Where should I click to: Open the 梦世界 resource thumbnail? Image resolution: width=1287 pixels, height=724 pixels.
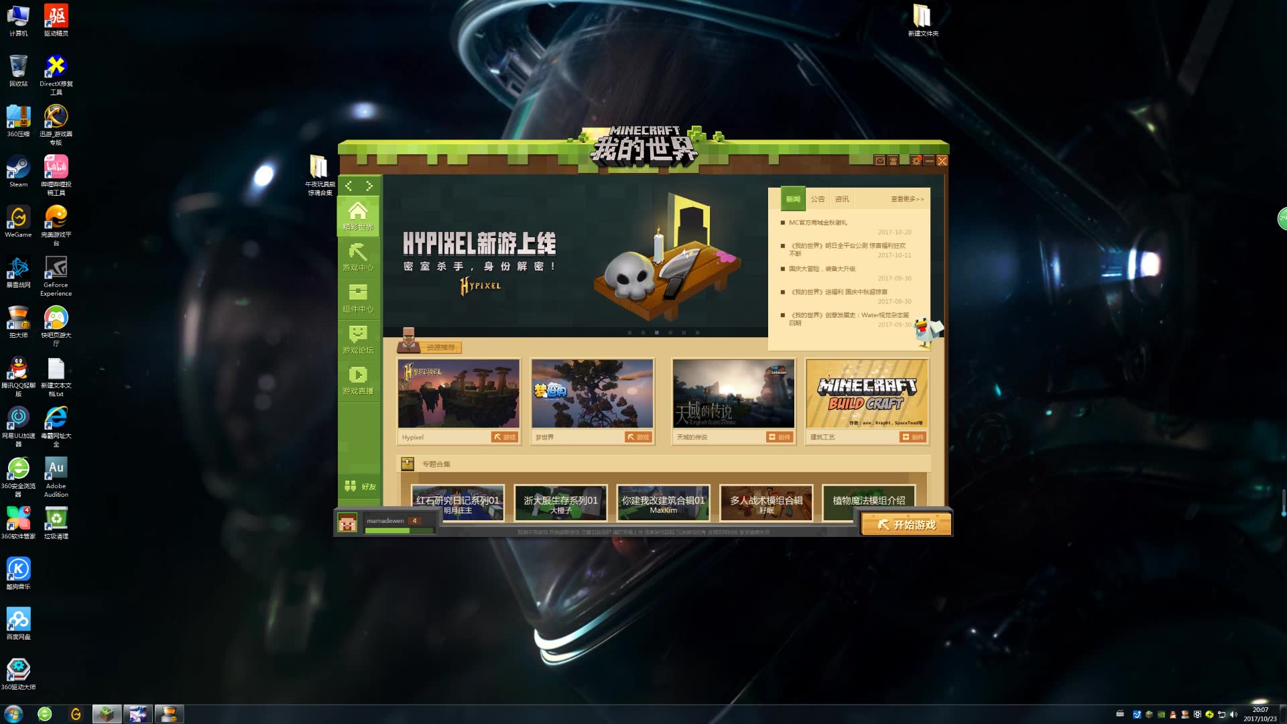[x=592, y=394]
